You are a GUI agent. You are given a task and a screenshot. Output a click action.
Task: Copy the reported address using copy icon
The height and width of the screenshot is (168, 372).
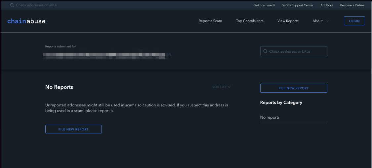coord(170,55)
